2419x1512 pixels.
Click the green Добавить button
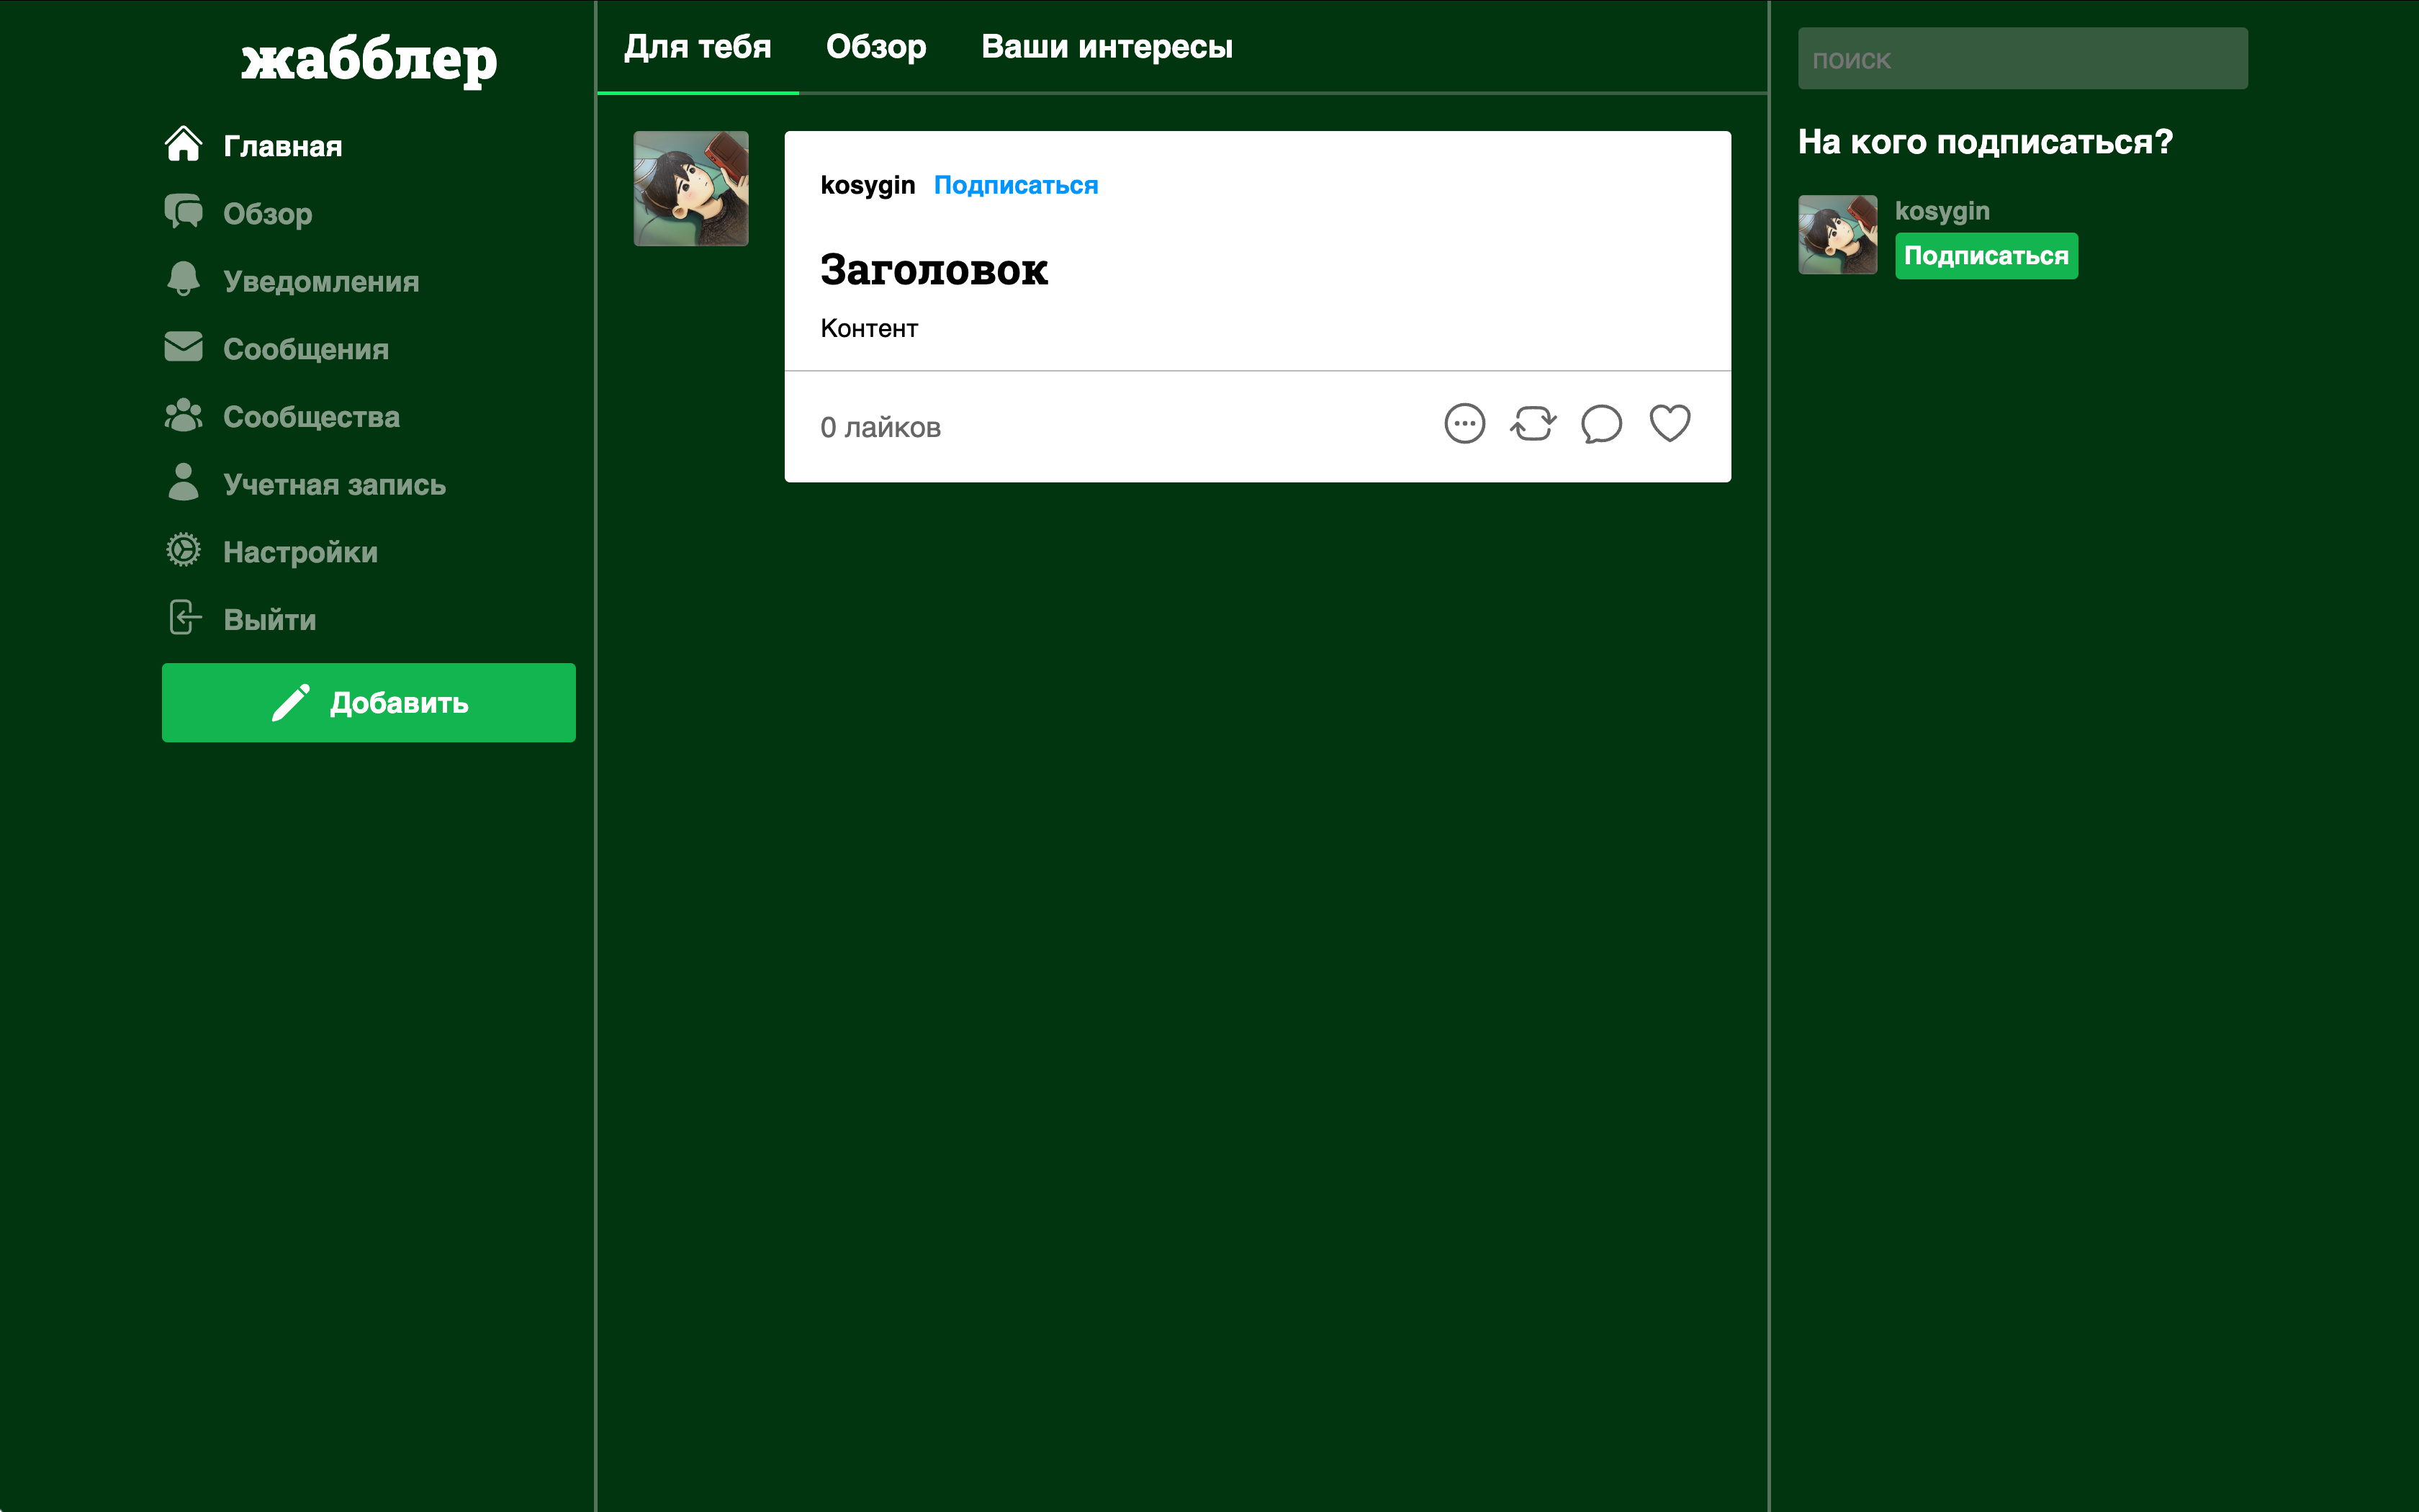tap(369, 702)
